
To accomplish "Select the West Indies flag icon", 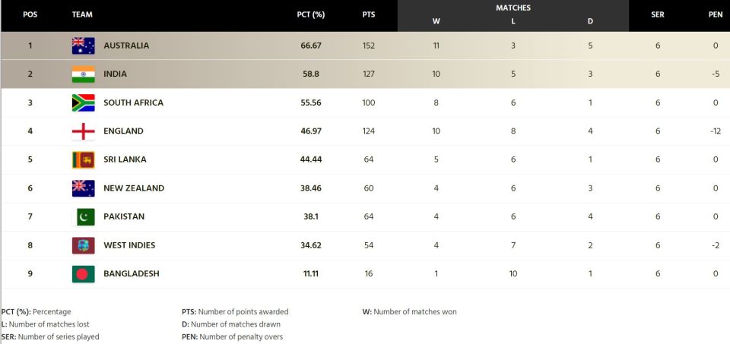I will pos(84,245).
